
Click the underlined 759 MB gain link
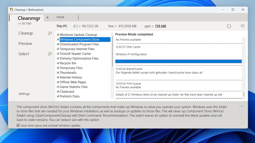click(160, 26)
